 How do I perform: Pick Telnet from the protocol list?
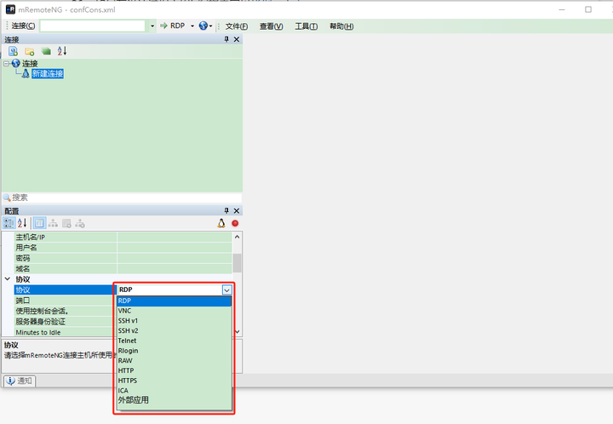175,341
